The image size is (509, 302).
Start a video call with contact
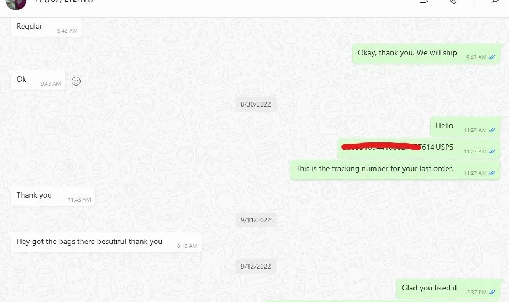click(424, 1)
